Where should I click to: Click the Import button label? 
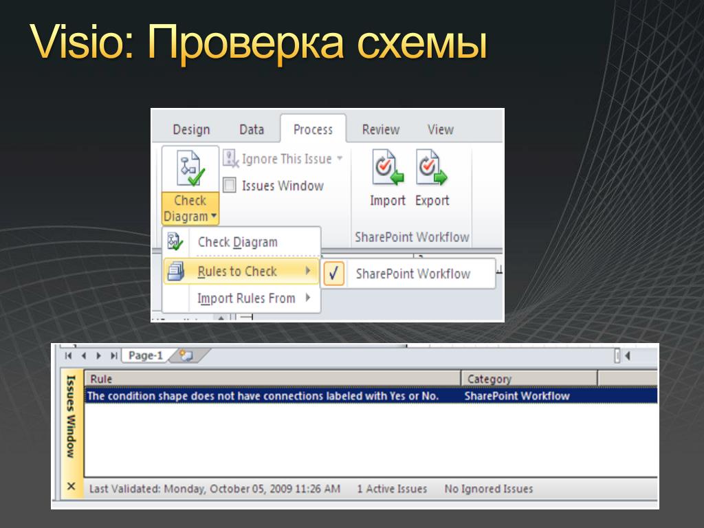point(388,200)
